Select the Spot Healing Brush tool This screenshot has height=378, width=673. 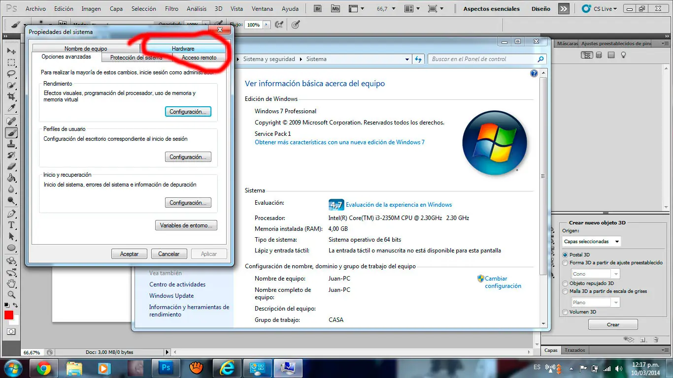coord(11,121)
